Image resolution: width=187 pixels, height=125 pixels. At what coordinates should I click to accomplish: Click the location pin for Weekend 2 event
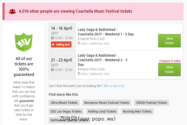tap(79, 74)
